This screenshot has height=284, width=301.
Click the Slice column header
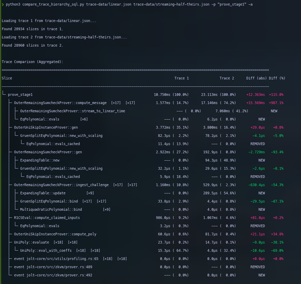(7, 78)
